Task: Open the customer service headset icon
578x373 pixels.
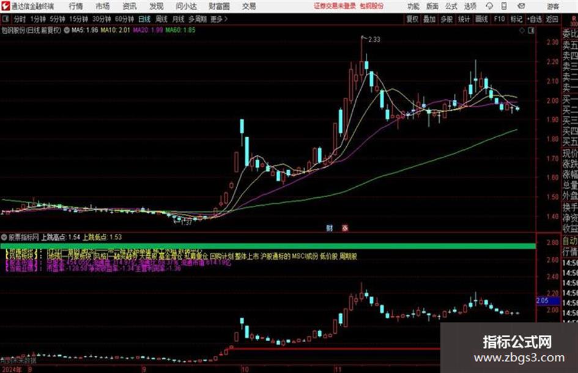Action: coord(489,6)
